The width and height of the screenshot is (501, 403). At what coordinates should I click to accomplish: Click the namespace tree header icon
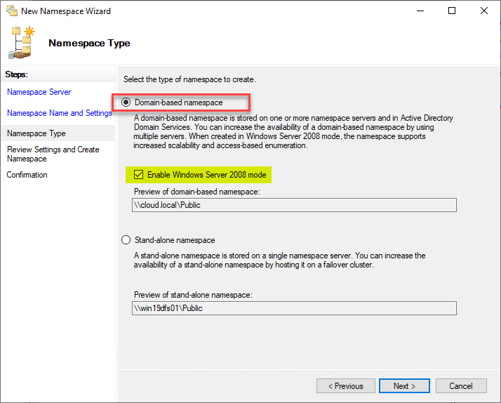(x=22, y=43)
